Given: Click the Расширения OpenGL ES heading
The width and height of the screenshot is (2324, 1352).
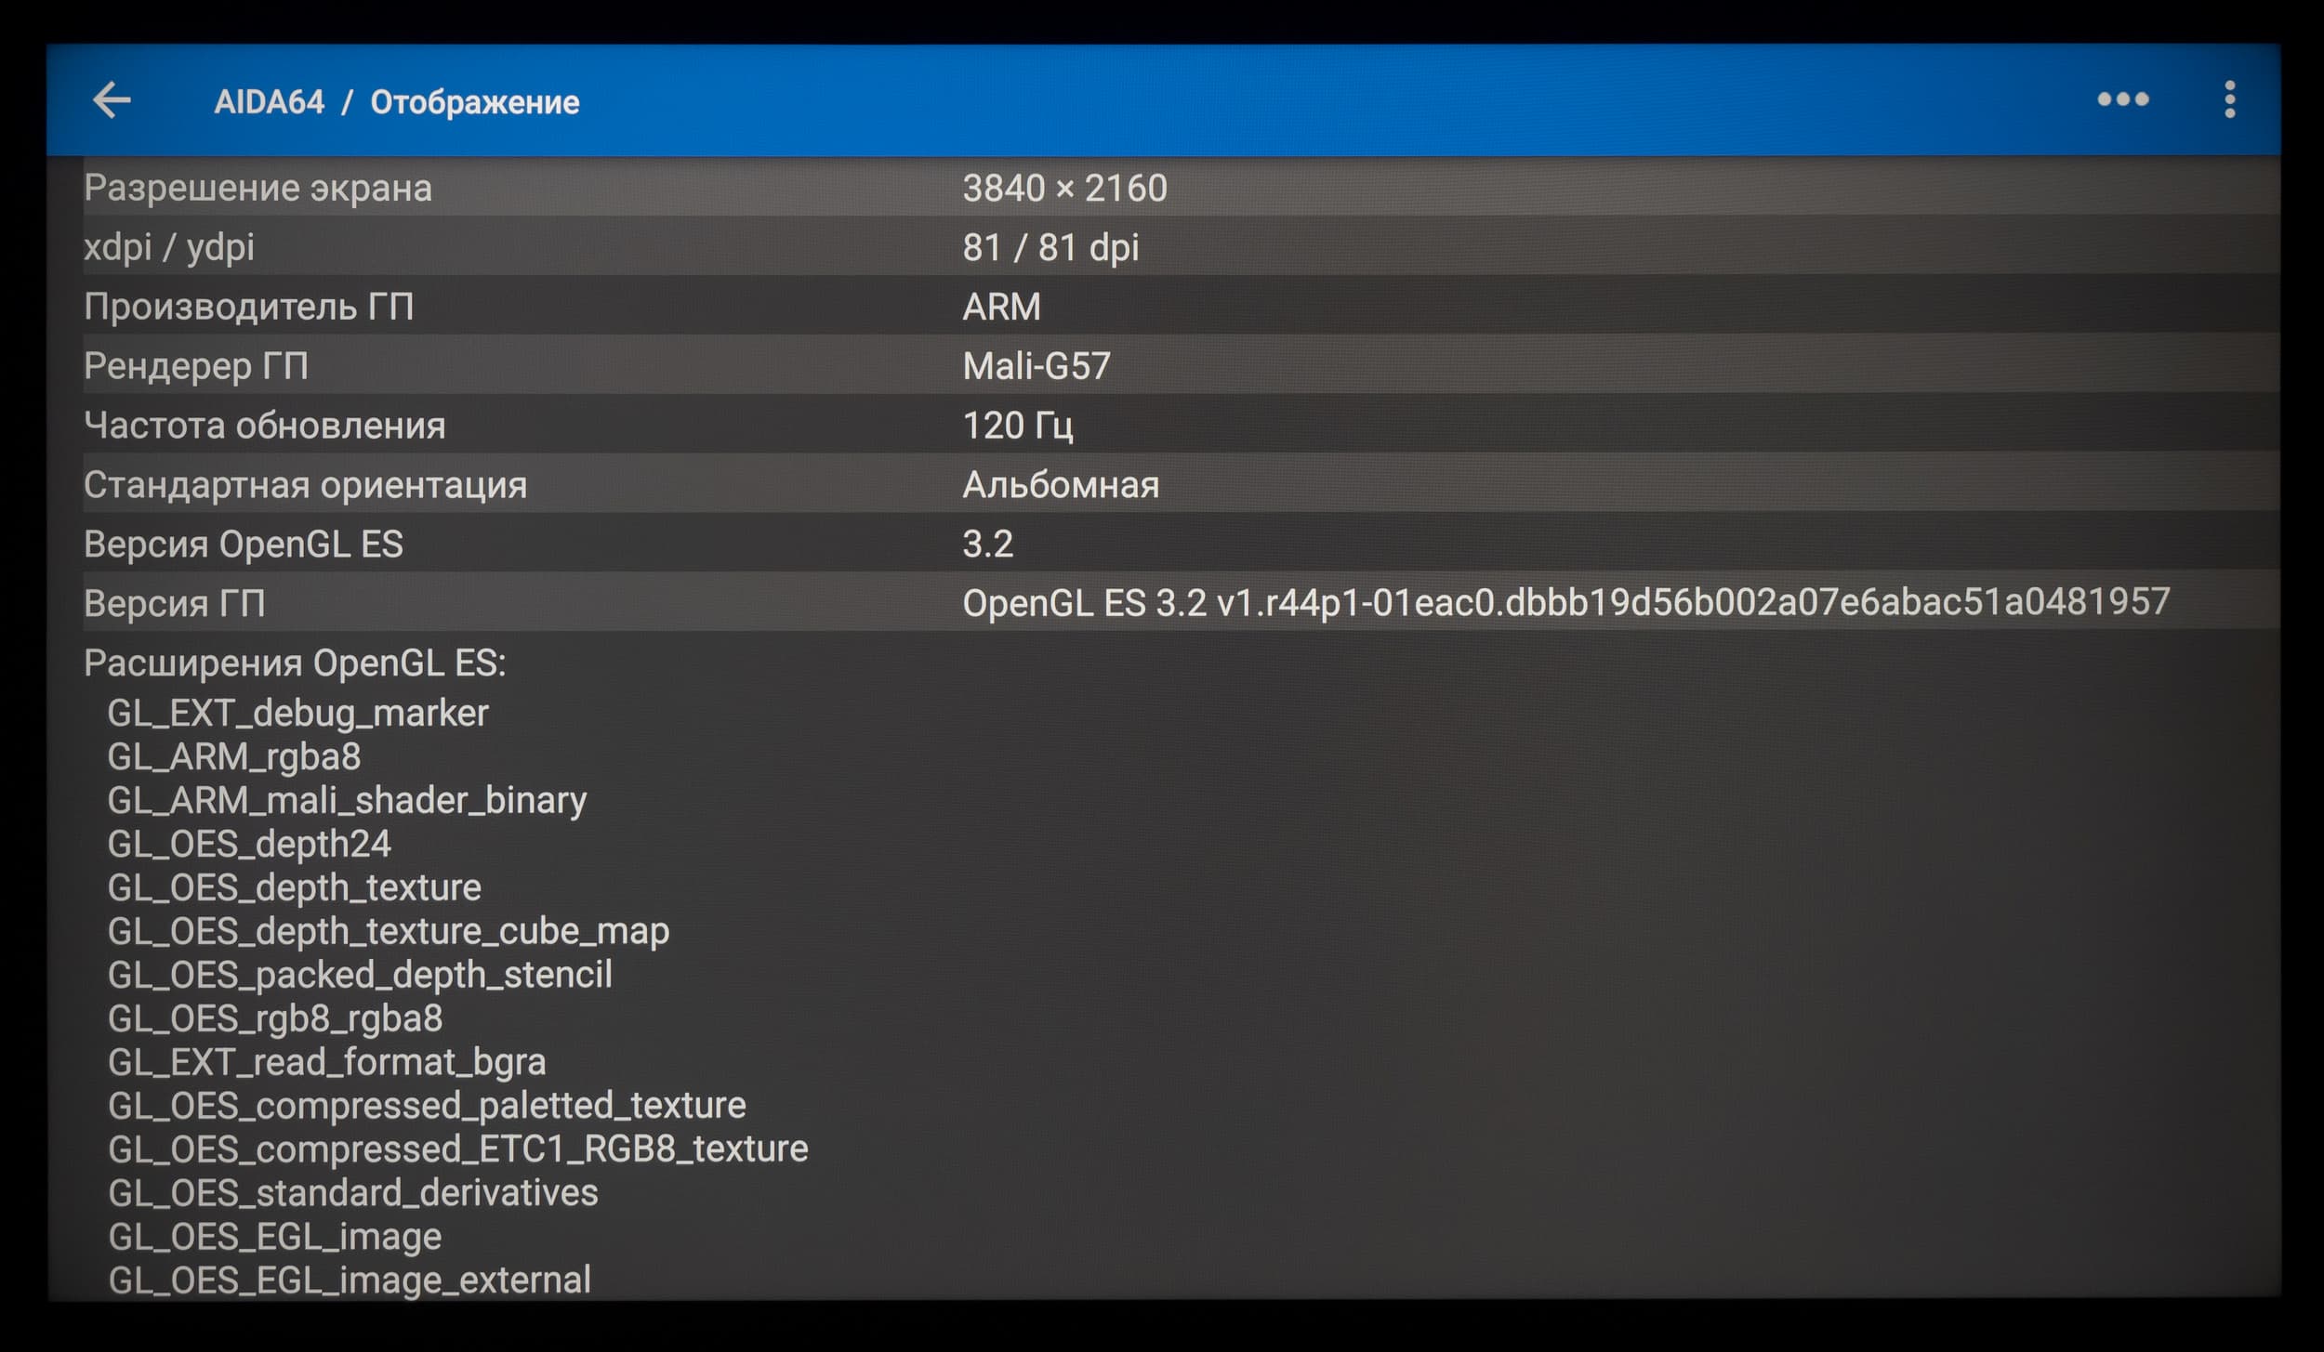Looking at the screenshot, I should coord(295,663).
